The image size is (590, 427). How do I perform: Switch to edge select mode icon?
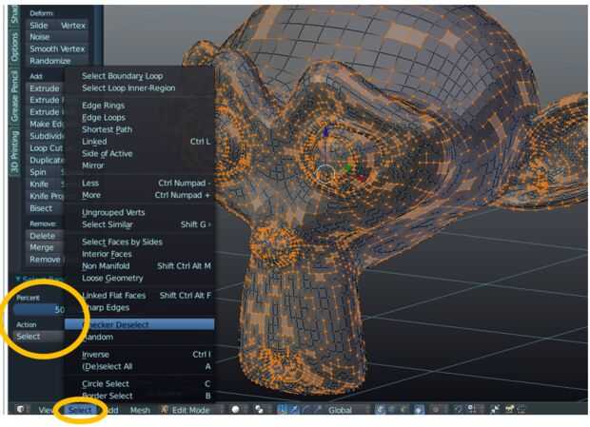pos(392,409)
